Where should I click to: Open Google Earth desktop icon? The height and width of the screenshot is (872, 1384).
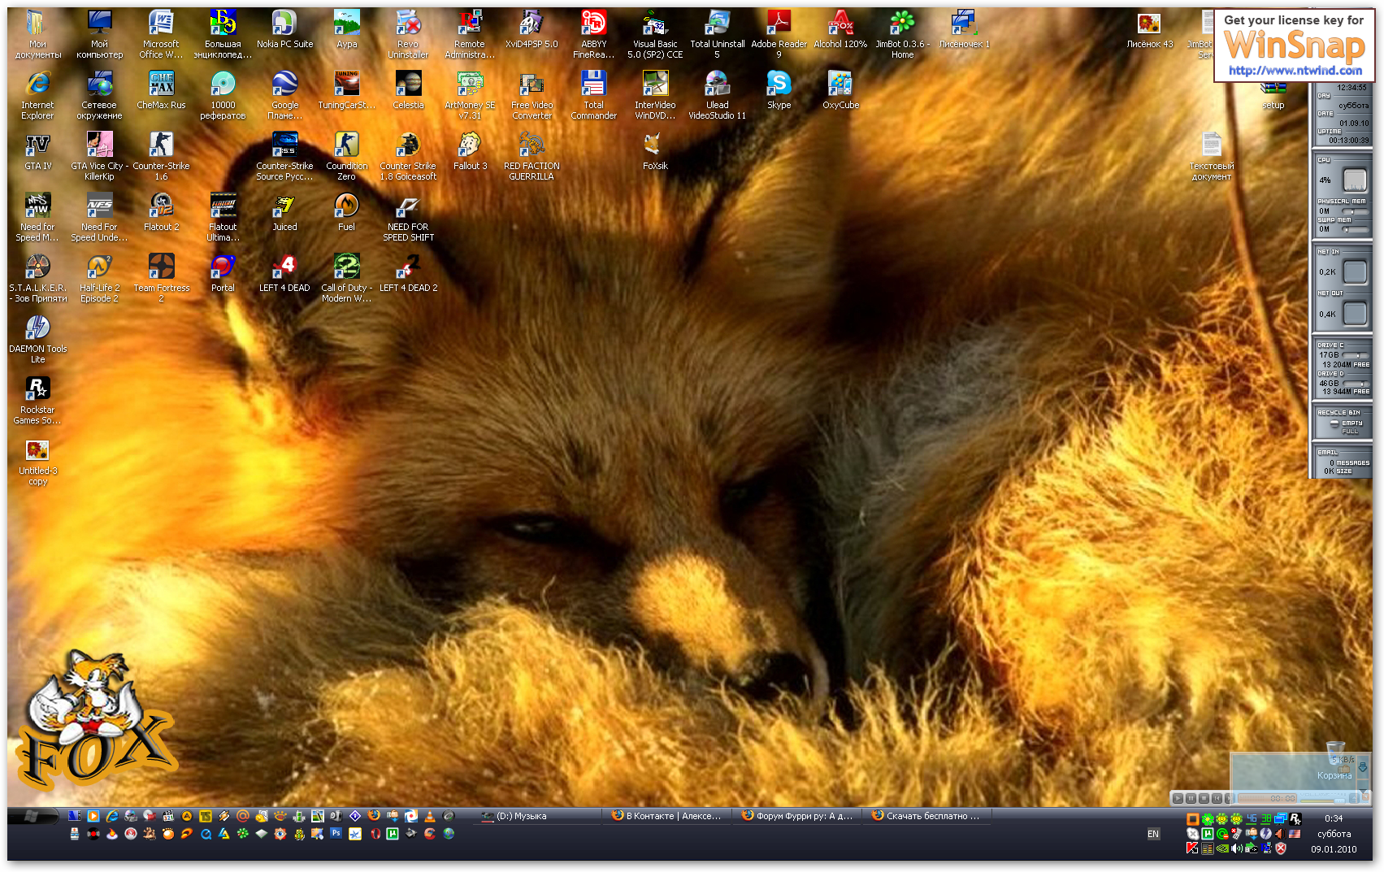284,85
